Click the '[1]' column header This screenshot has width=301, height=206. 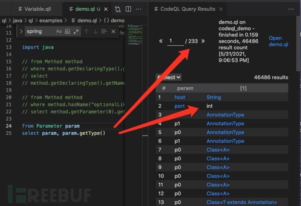[x=243, y=88]
